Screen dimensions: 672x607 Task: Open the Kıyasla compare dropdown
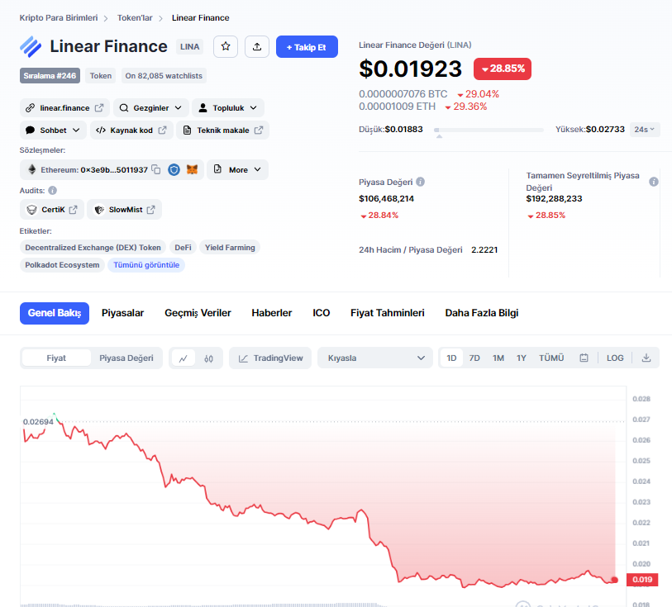coord(375,358)
